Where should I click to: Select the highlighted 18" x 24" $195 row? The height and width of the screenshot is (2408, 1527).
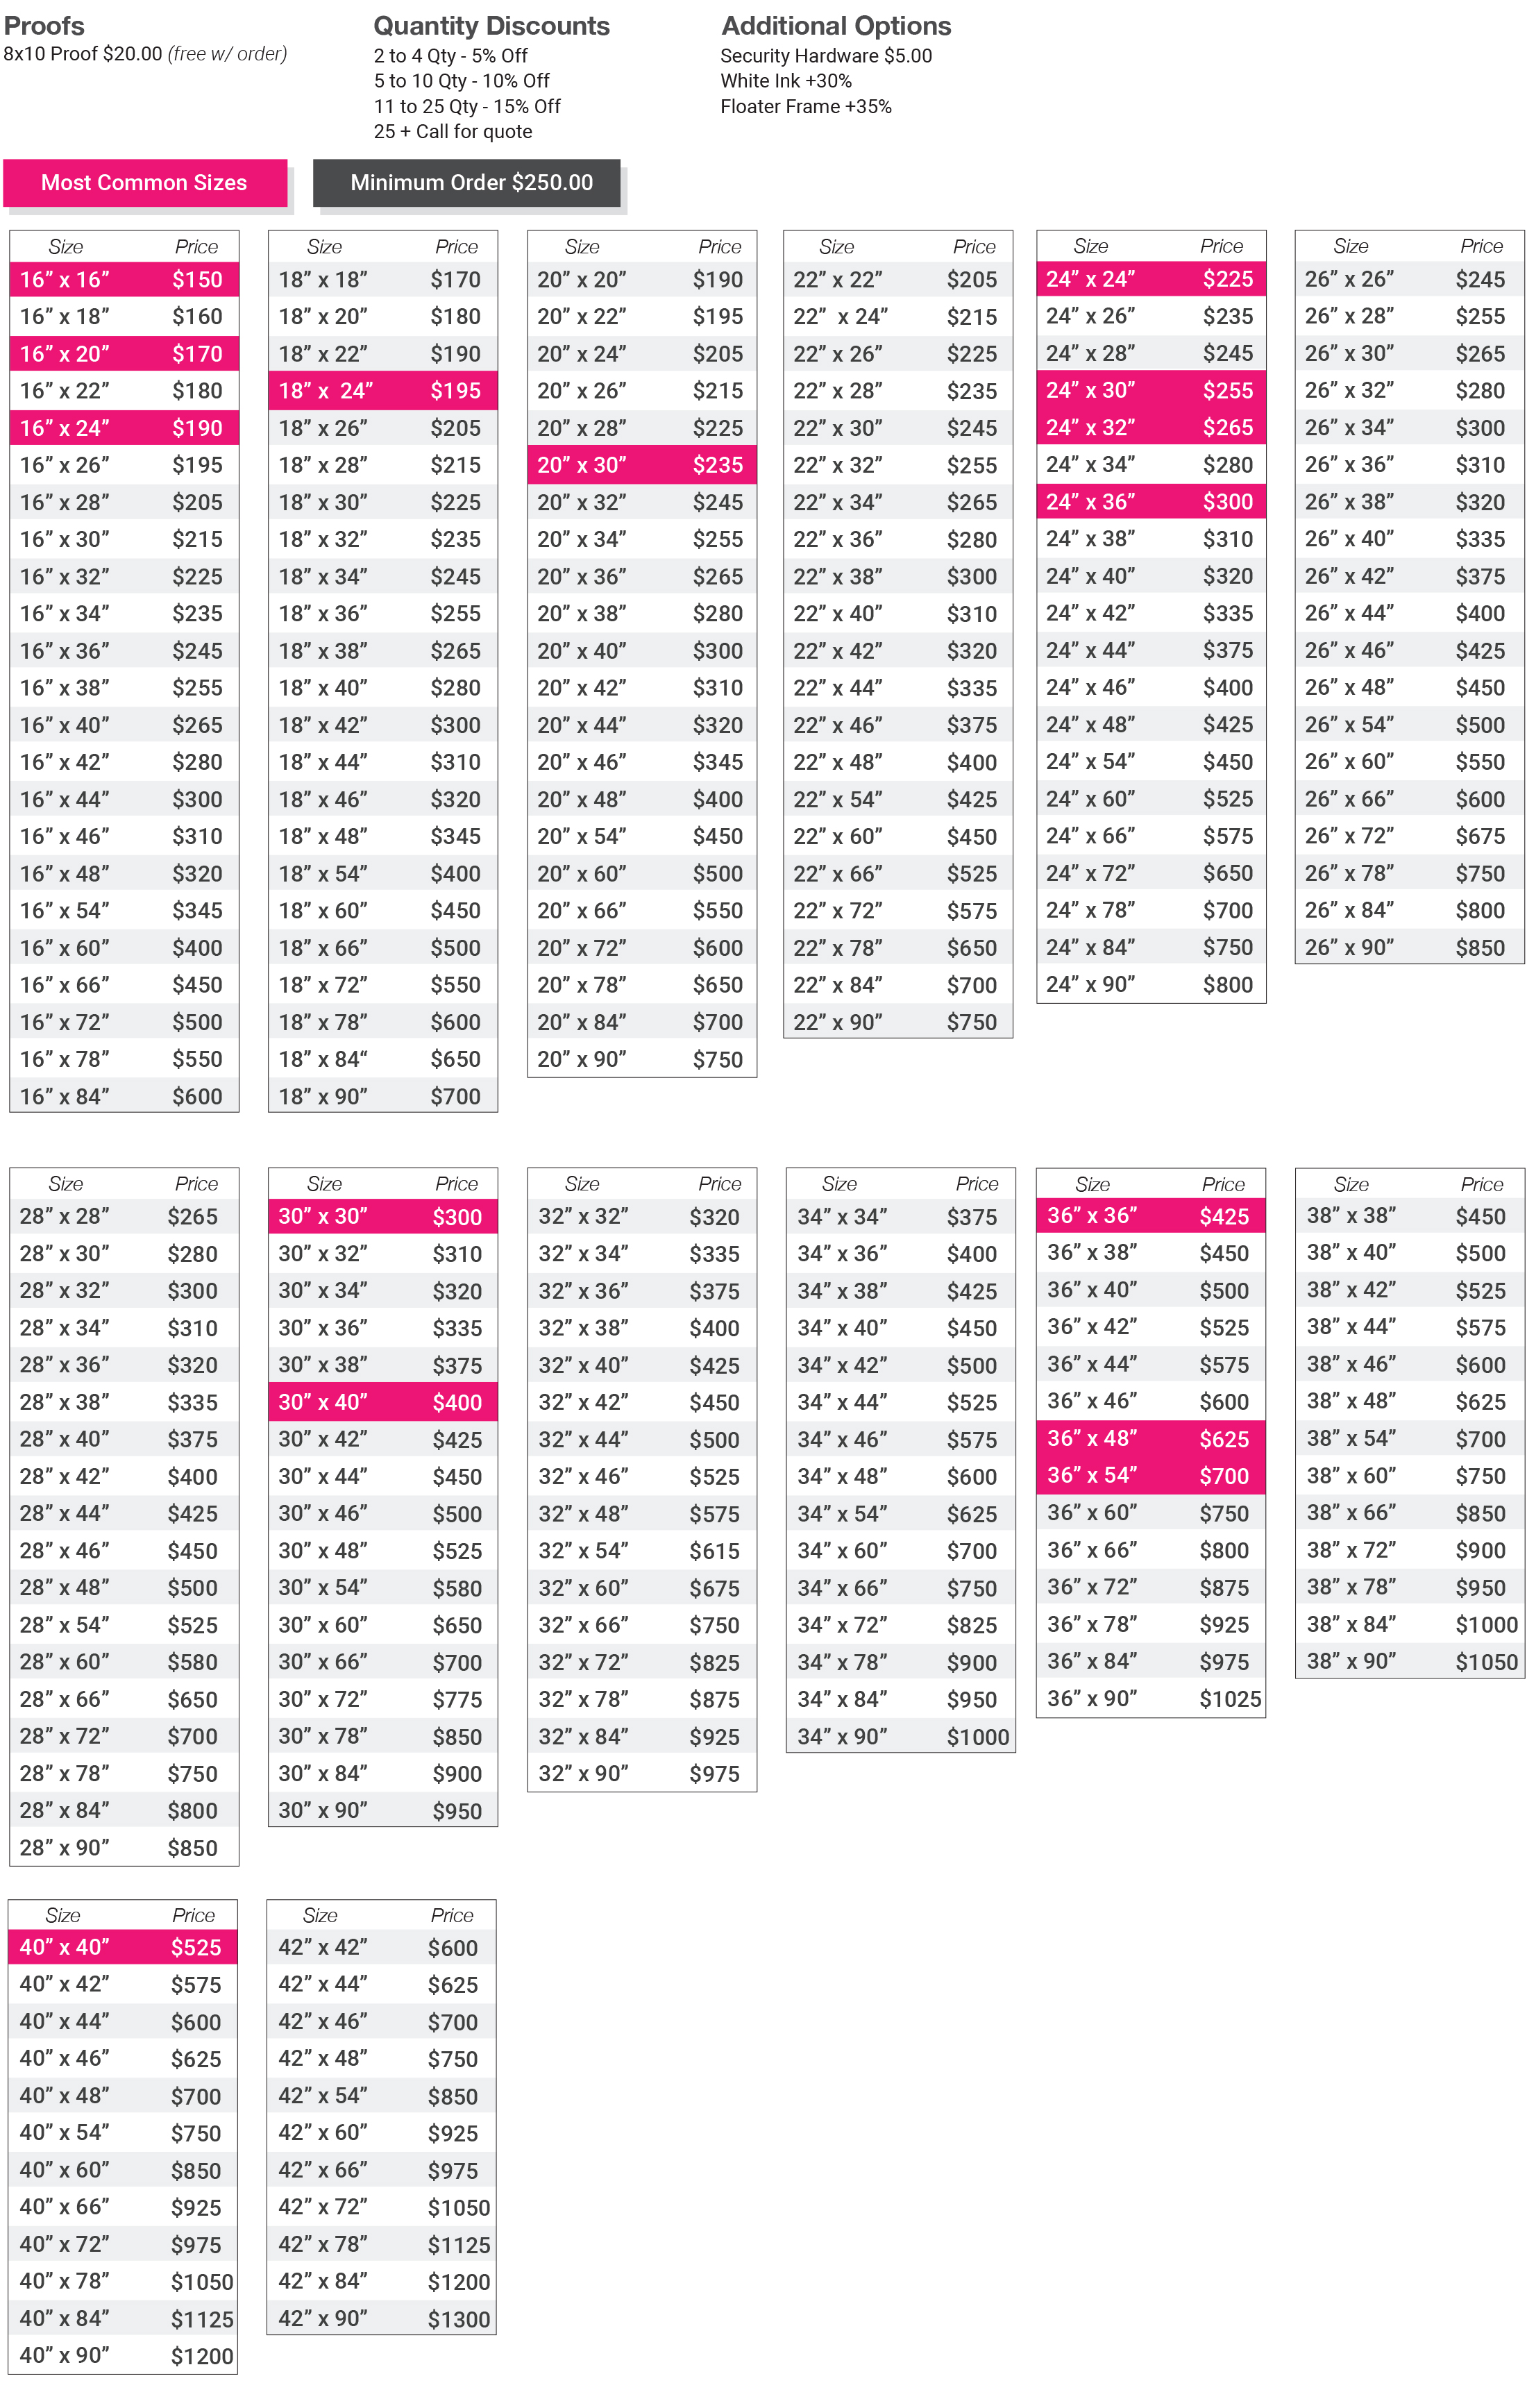click(x=382, y=391)
